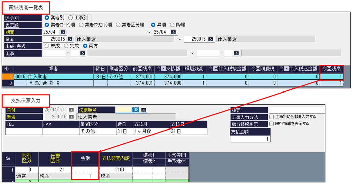
Task: Select the 工事別 radio button
Action: tap(71, 17)
